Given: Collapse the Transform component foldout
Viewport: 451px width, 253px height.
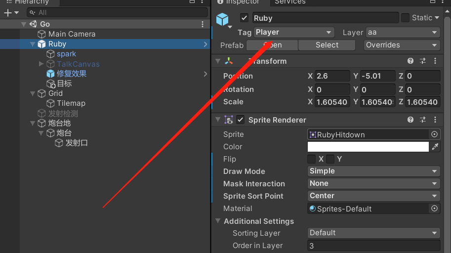Looking at the screenshot, I should pos(218,61).
